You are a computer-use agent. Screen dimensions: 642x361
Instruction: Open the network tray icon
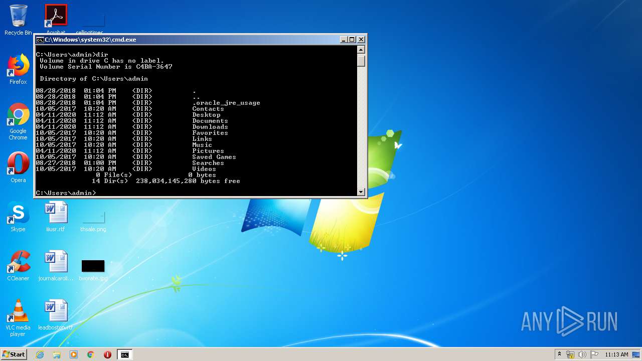click(570, 354)
